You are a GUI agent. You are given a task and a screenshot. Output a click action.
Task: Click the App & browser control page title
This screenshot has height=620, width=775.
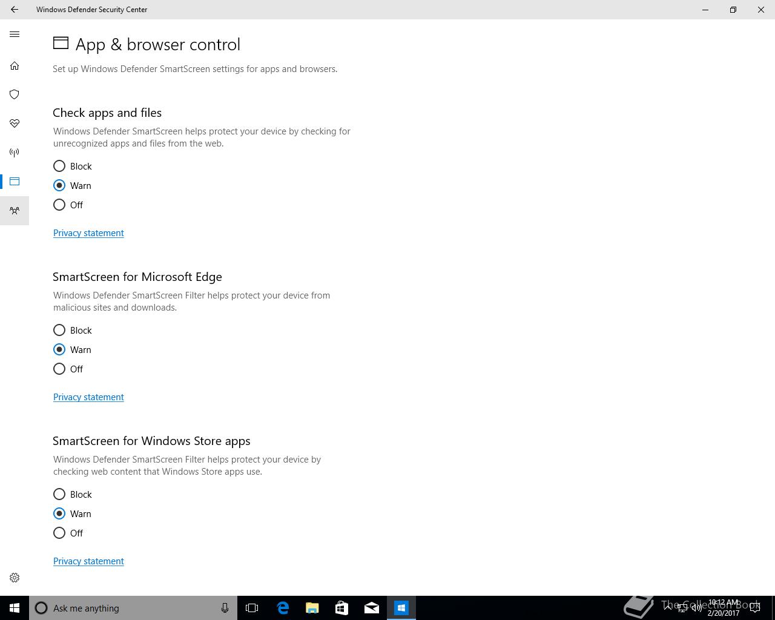157,44
